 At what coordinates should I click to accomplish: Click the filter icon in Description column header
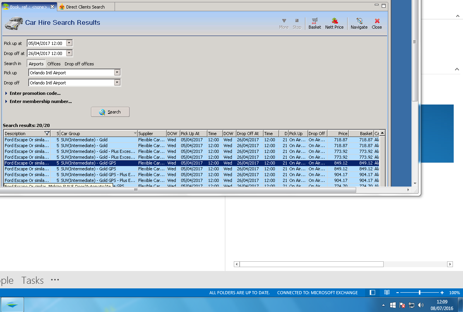pos(47,134)
